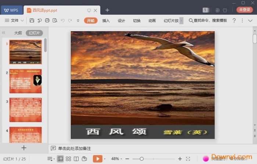Click the export to PDF icon
Viewport: 257px width, 164px height.
(x=40, y=21)
